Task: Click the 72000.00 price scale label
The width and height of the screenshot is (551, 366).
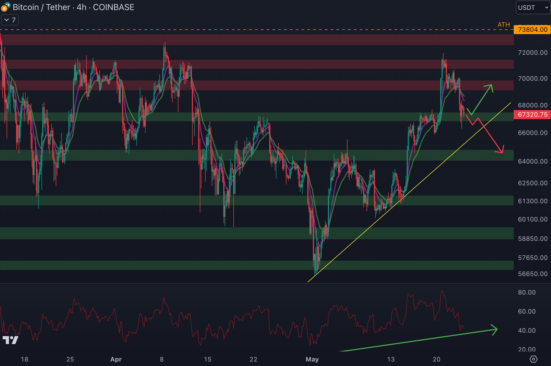Action: [x=533, y=53]
